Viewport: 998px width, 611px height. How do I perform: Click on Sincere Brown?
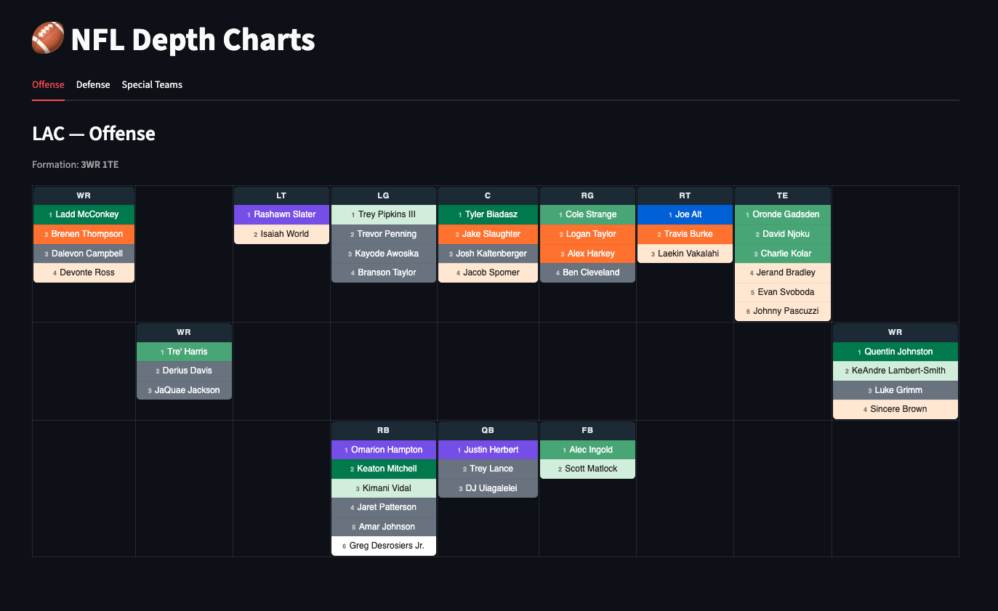click(x=895, y=409)
